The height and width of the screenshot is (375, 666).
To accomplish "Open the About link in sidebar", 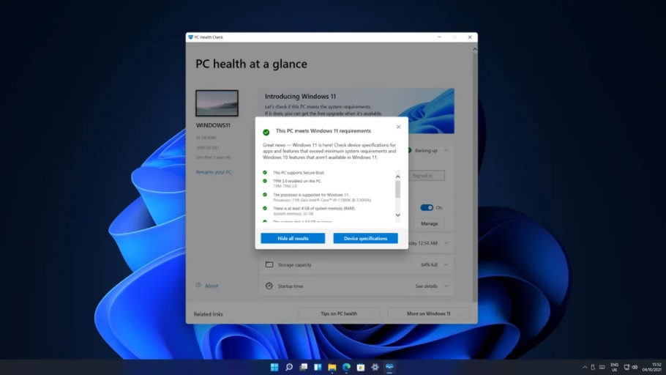I will tap(211, 286).
